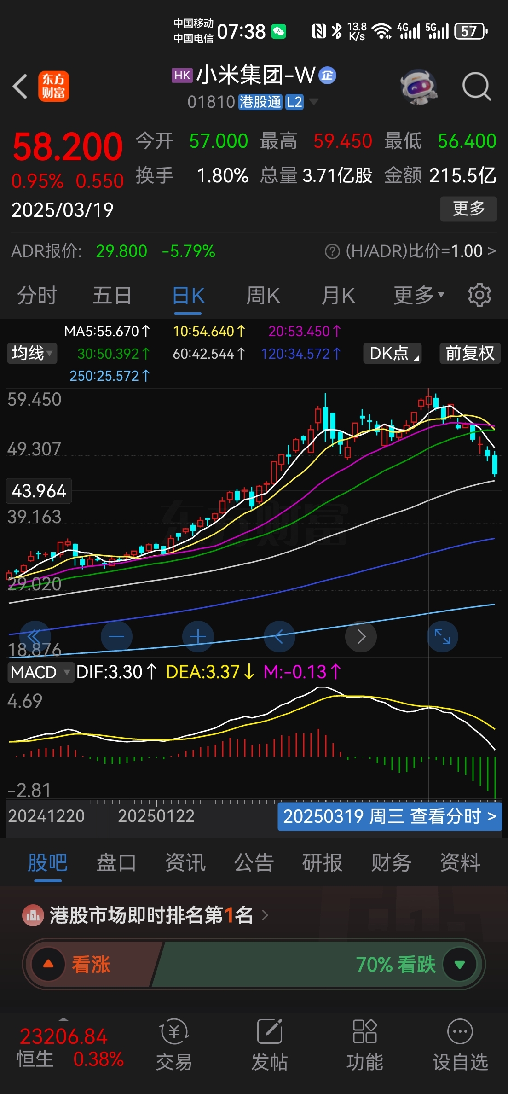The width and height of the screenshot is (508, 1094).
Task: Tap the battery indicator 57
Action: [x=471, y=31]
